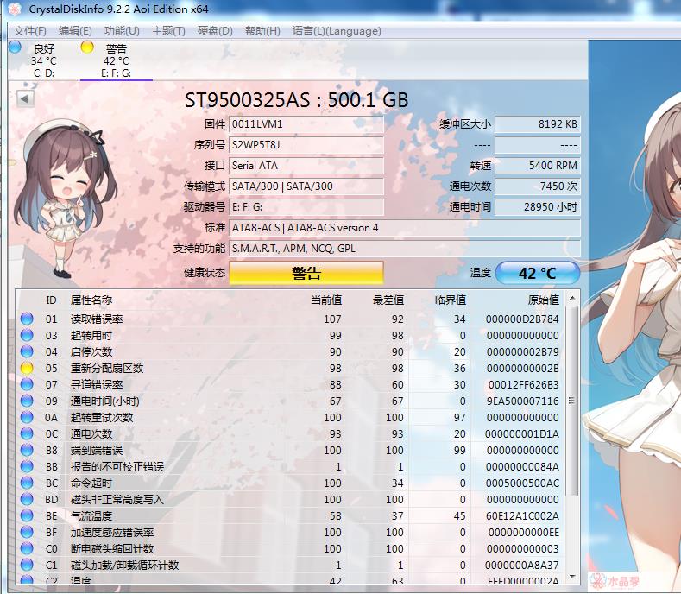The image size is (681, 594).
Task: Click the 42 °C temperature button
Action: [537, 273]
